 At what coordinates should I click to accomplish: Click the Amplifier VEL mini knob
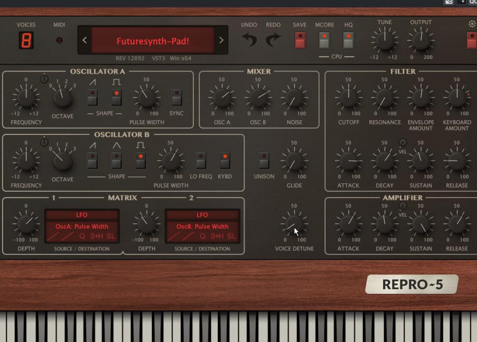(x=403, y=206)
